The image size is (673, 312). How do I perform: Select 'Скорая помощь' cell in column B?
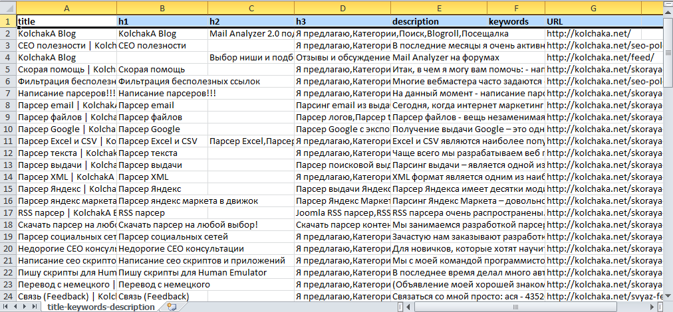(x=162, y=70)
